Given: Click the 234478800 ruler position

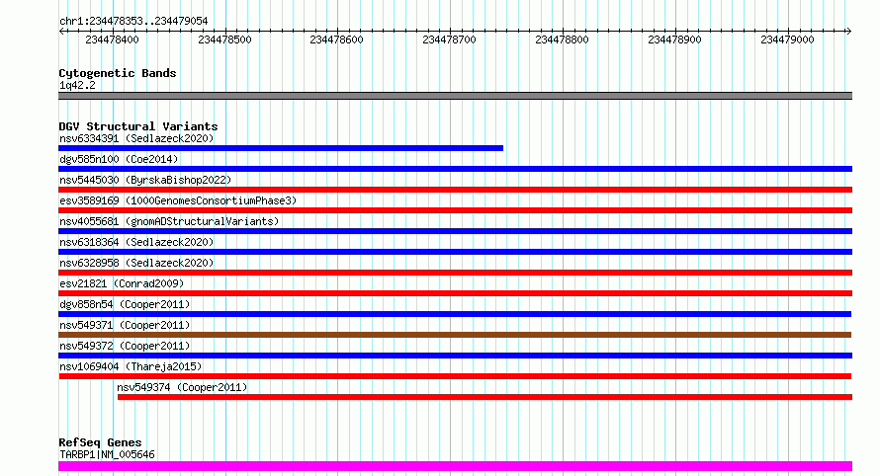Looking at the screenshot, I should 563,40.
